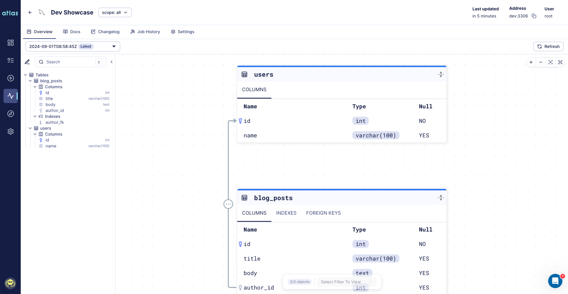Image resolution: width=568 pixels, height=294 pixels.
Task: Switch to the Job History tab
Action: click(145, 32)
